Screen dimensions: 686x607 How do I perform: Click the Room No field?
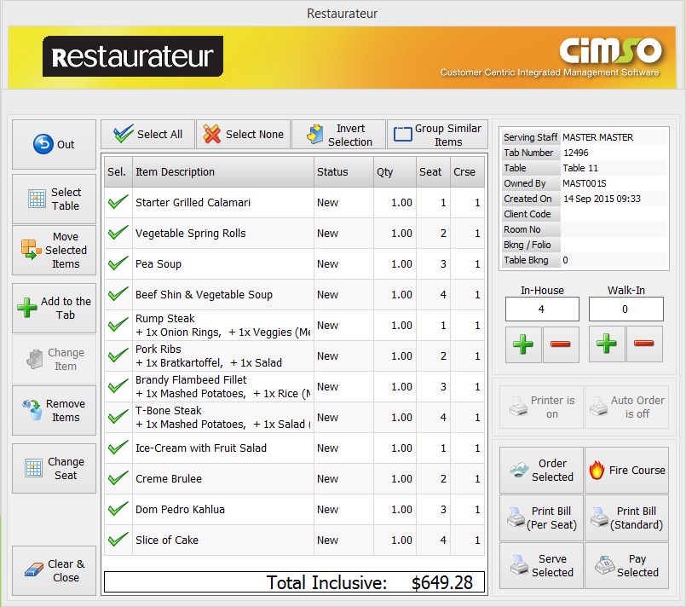point(614,229)
